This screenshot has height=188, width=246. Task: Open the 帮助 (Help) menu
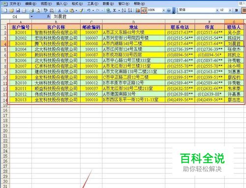coord(139,3)
